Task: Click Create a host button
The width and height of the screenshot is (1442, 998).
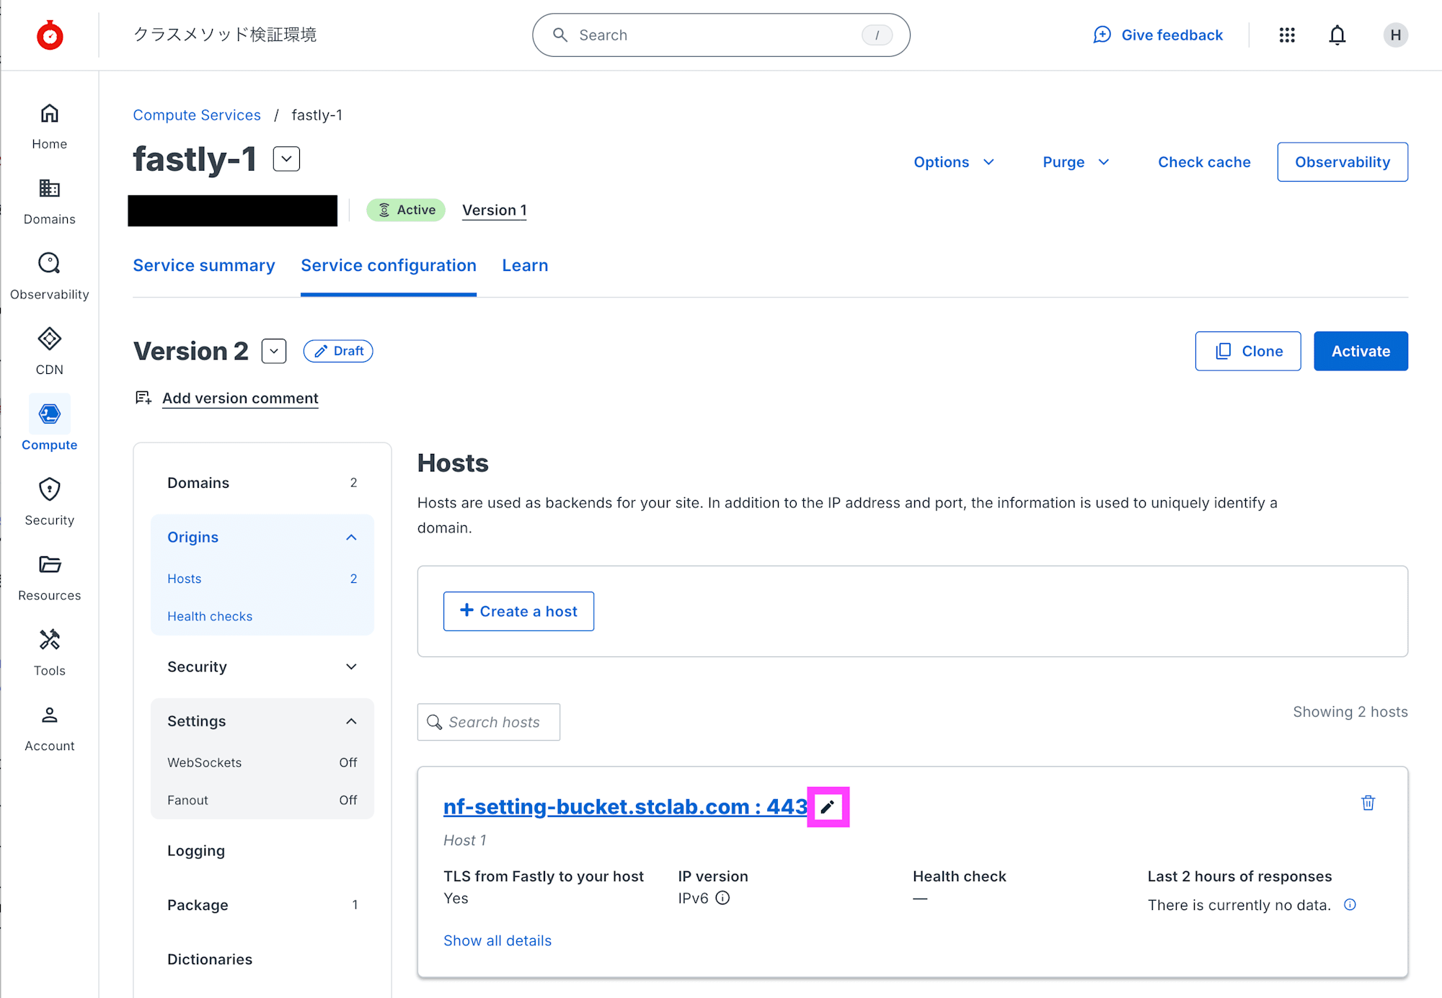Action: (x=518, y=611)
